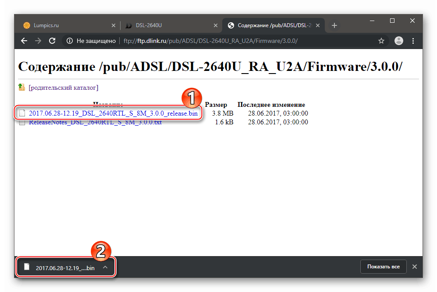Close the downloads bar
The image size is (437, 292).
415,267
